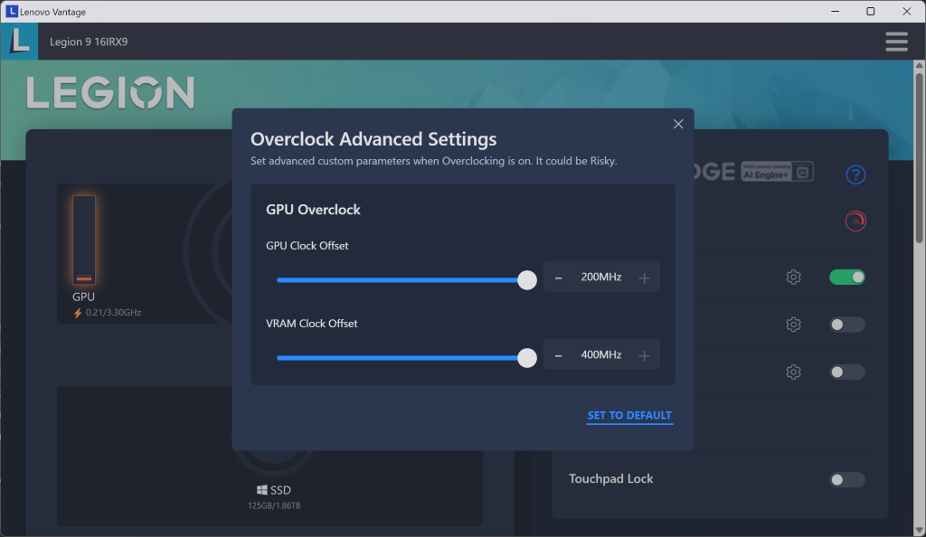Click the lightning bolt under GPU

78,313
